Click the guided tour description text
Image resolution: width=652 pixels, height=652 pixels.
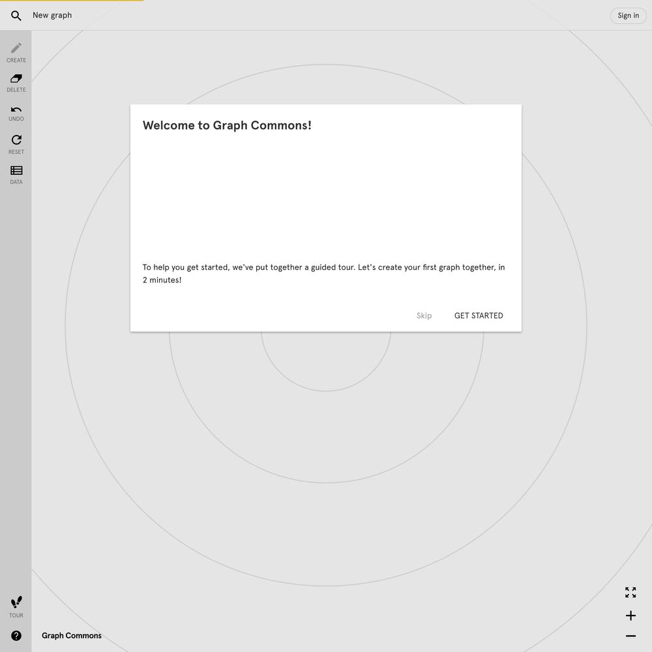pos(323,273)
